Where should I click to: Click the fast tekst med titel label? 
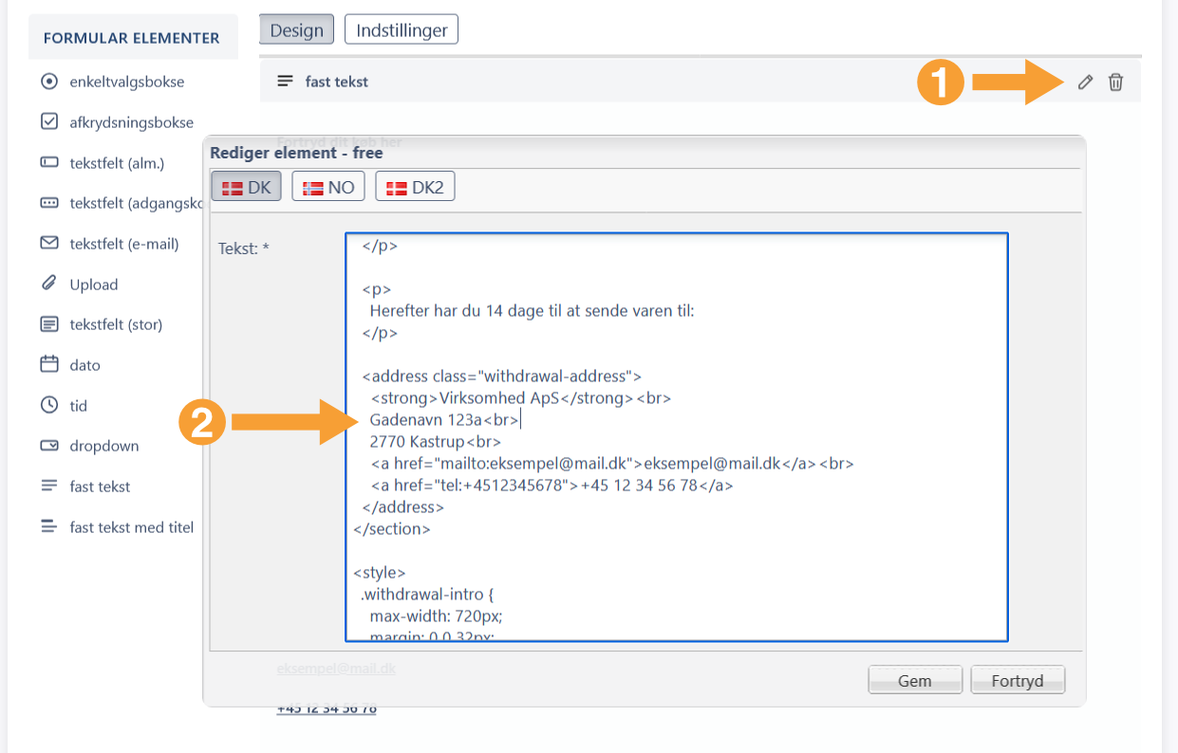point(132,527)
